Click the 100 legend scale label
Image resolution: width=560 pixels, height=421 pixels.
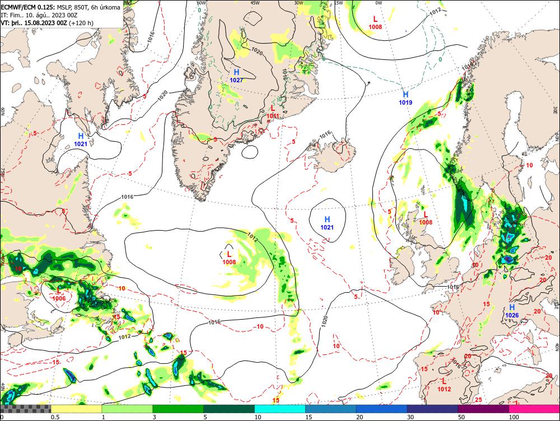point(514,417)
